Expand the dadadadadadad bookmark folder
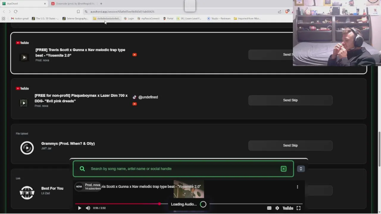The image size is (381, 214). tap(107, 18)
